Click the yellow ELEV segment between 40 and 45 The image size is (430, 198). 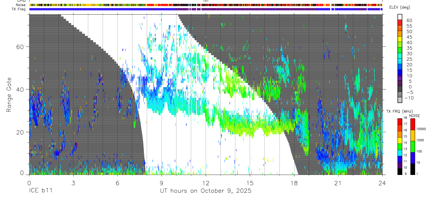400,40
